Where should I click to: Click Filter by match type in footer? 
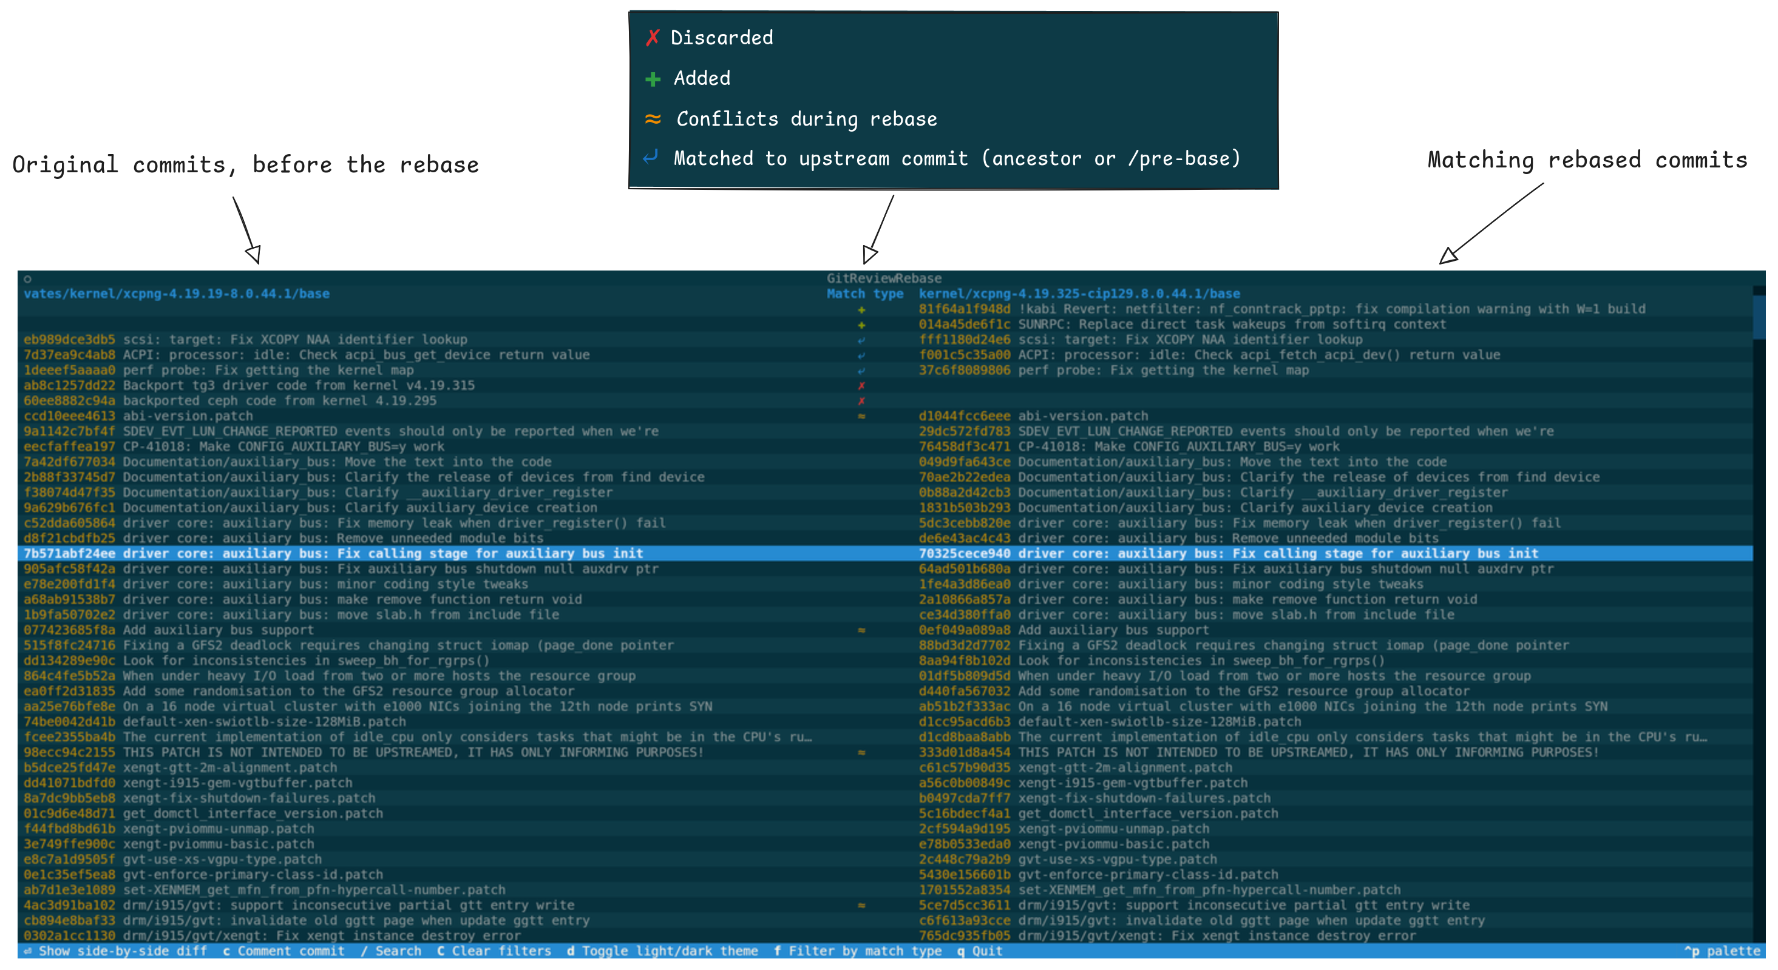[x=858, y=951]
